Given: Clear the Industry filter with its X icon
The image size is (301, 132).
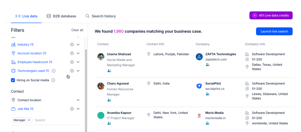Looking at the screenshot, I should [x=72, y=44].
